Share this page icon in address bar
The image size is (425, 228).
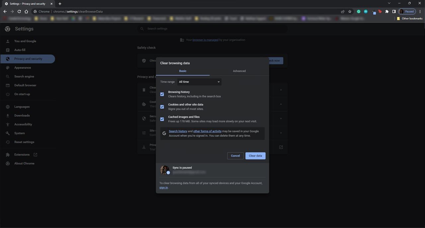[x=343, y=11]
